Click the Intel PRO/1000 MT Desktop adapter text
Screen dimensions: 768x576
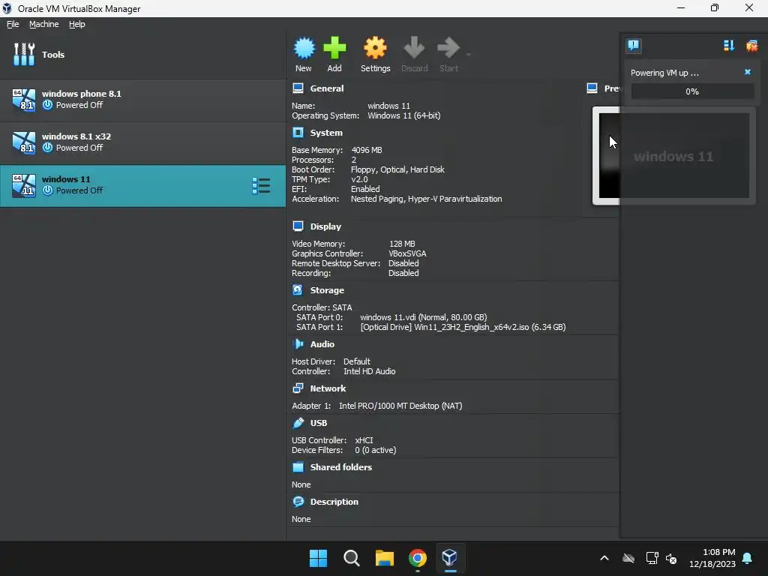coord(400,406)
